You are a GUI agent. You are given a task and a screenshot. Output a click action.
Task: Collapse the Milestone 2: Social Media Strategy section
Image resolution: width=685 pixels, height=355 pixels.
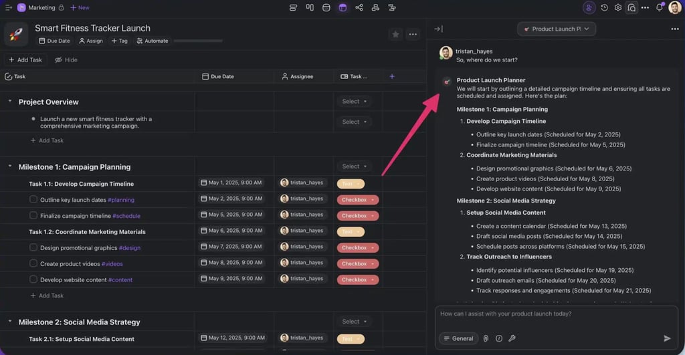[10, 322]
